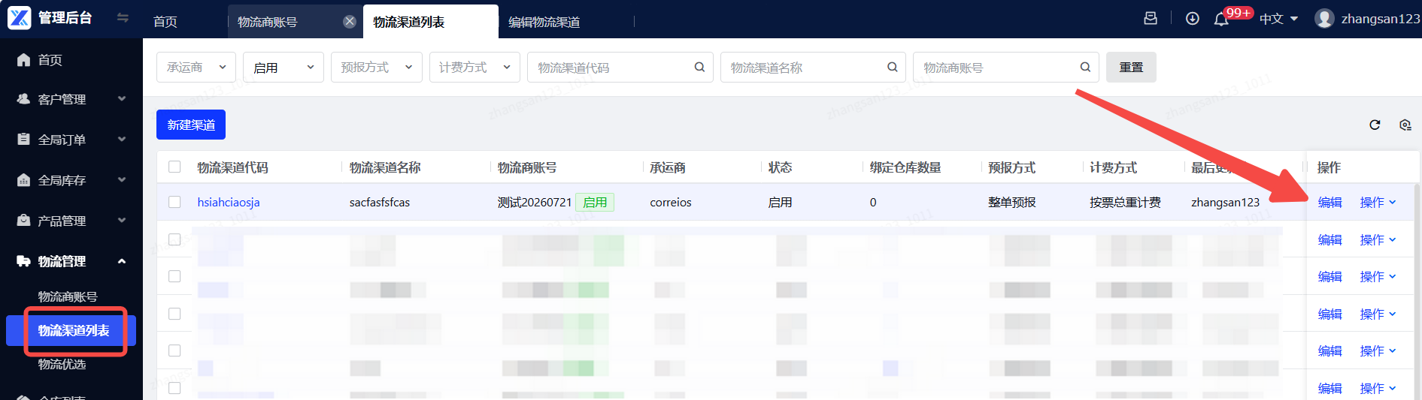1422x400 pixels.
Task: Click the 重置 button
Action: point(1131,67)
